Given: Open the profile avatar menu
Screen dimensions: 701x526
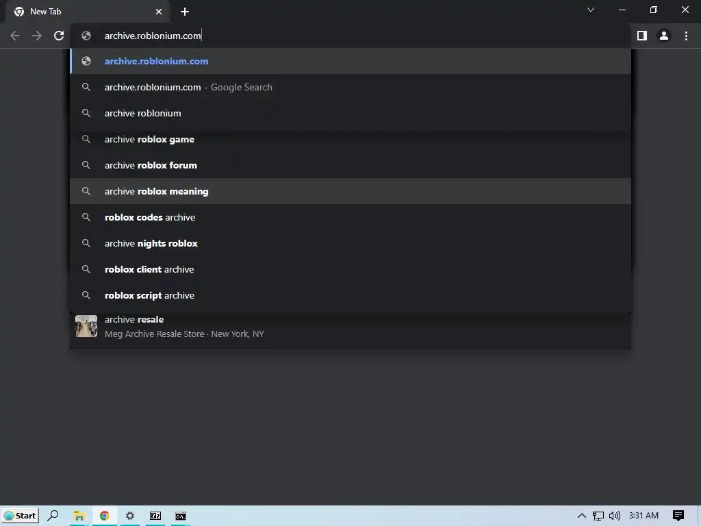Looking at the screenshot, I should [x=664, y=36].
